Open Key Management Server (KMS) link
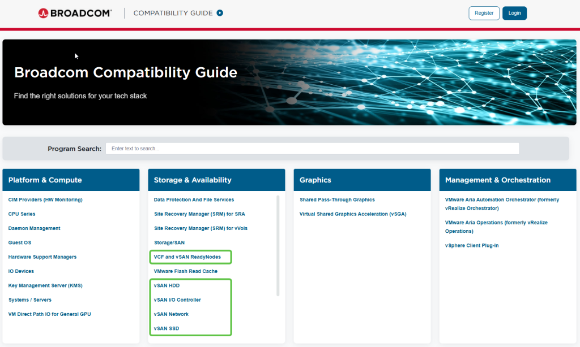Viewport: 580px width, 347px height. tap(45, 286)
